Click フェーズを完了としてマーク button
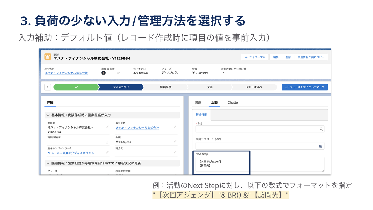The image size is (373, 210). [x=305, y=87]
